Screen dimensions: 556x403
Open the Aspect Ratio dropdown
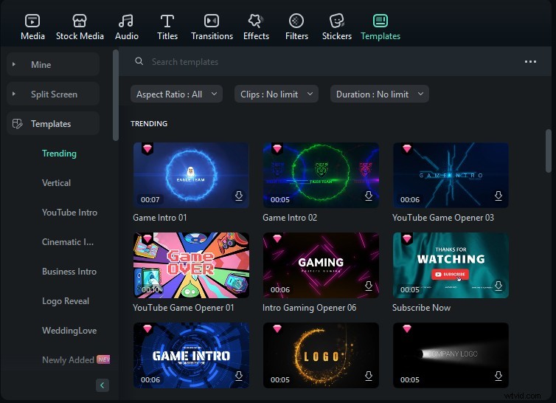(176, 94)
